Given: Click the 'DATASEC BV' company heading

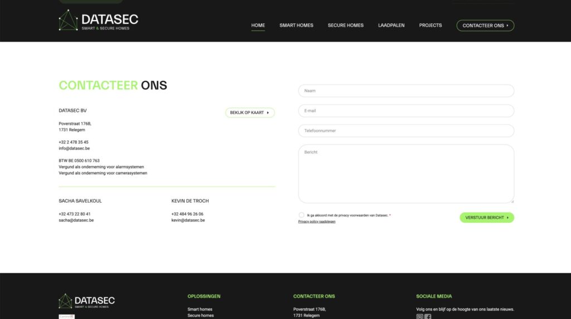Looking at the screenshot, I should pyautogui.click(x=73, y=111).
